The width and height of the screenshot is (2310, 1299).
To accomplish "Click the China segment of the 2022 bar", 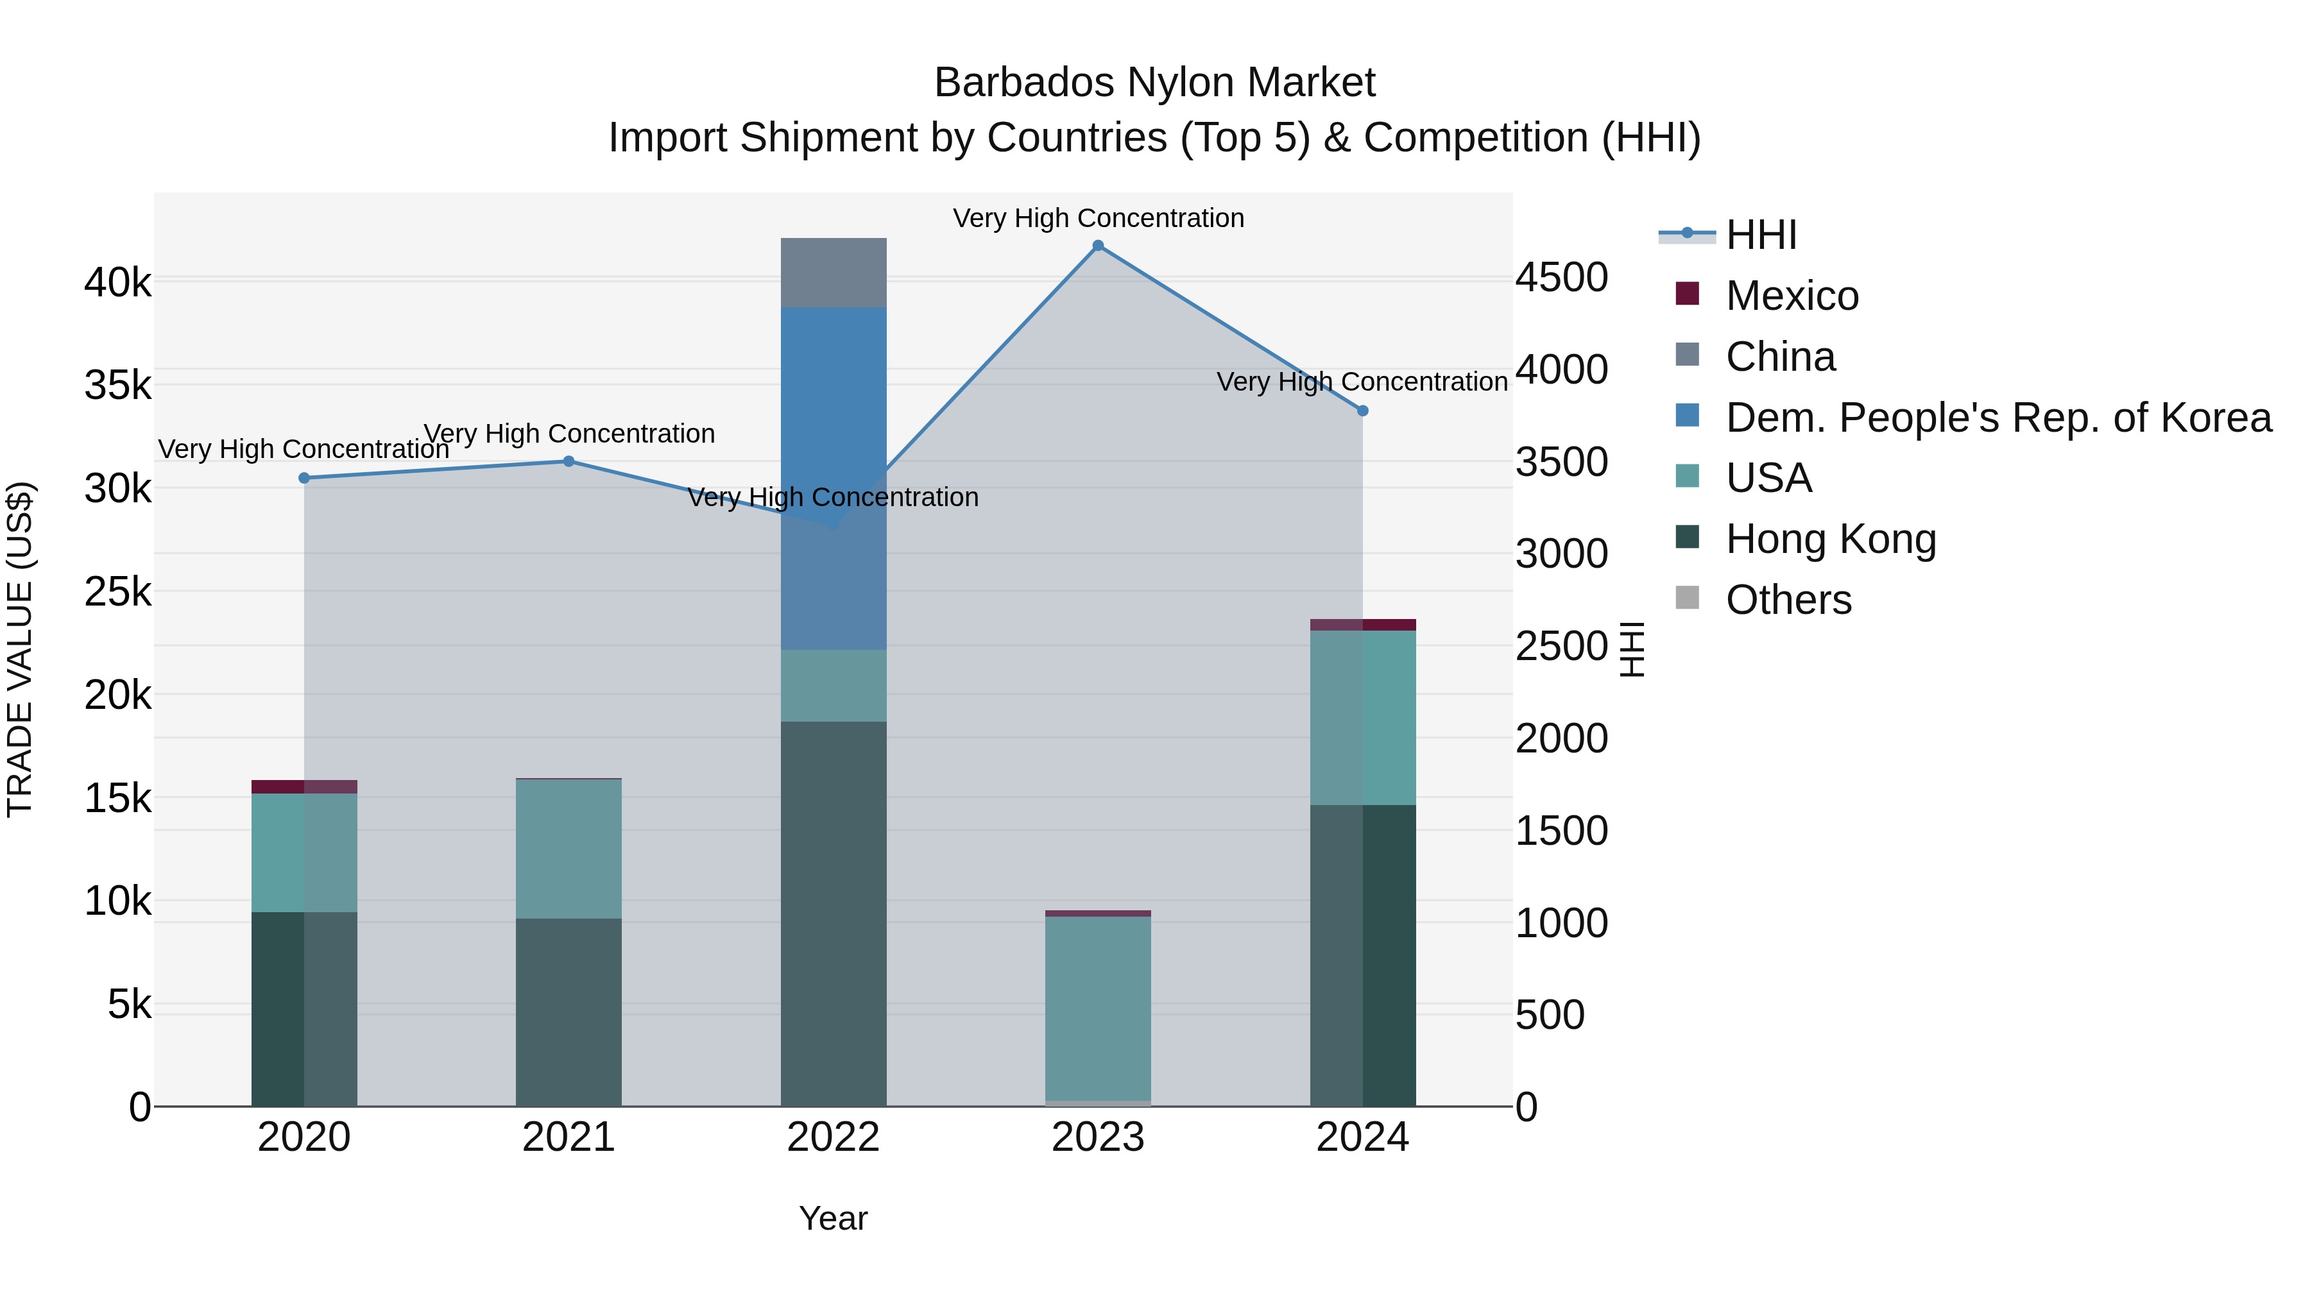I will [833, 273].
